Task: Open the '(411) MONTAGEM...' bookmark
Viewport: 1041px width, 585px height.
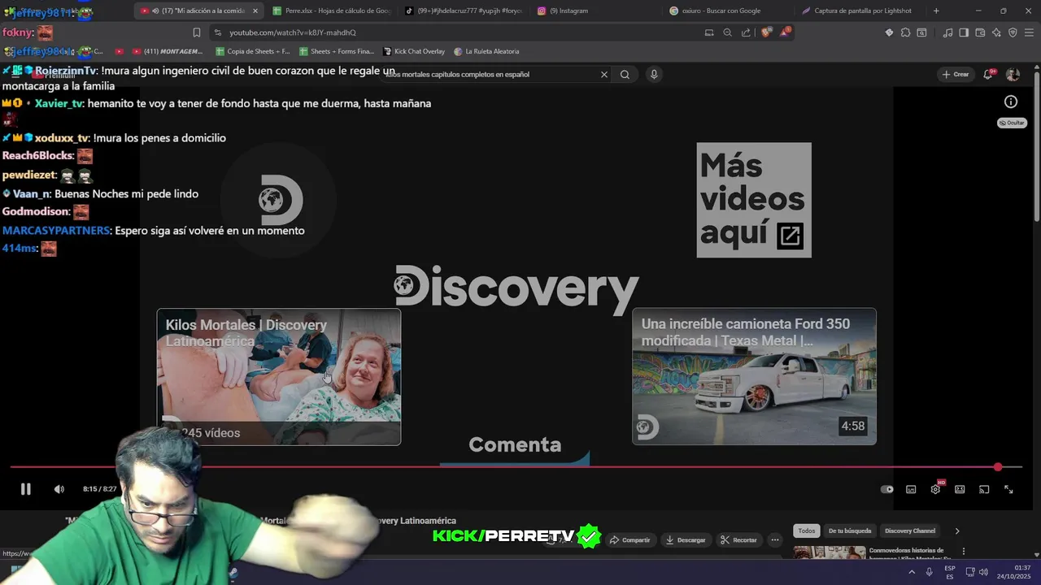Action: [x=167, y=51]
